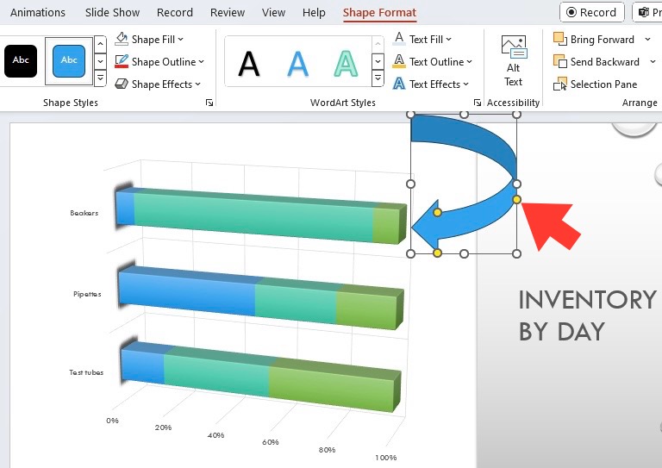Click the Pipettes axis label
Image resolution: width=662 pixels, height=468 pixels.
point(87,294)
